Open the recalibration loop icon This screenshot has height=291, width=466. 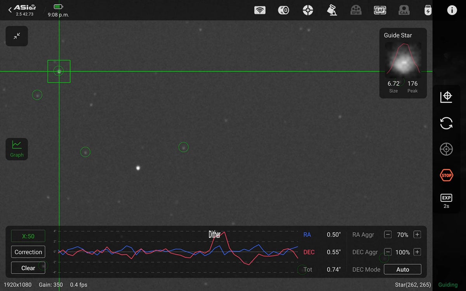[446, 123]
